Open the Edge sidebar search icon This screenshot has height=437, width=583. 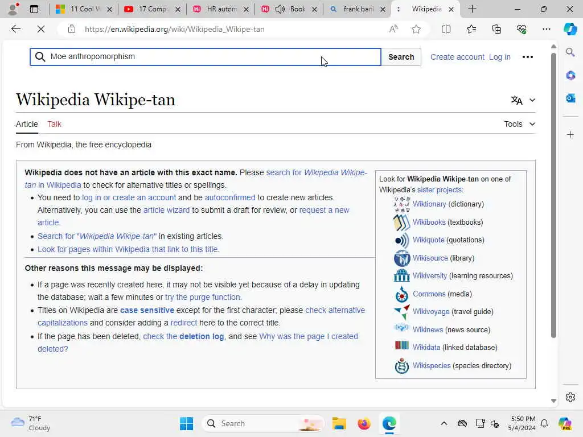click(570, 52)
